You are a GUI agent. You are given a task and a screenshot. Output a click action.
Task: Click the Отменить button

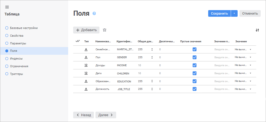click(x=250, y=14)
